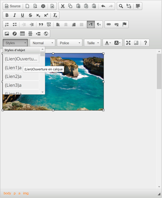Click the Cut scissors icon
This screenshot has width=162, height=198.
[63, 6]
